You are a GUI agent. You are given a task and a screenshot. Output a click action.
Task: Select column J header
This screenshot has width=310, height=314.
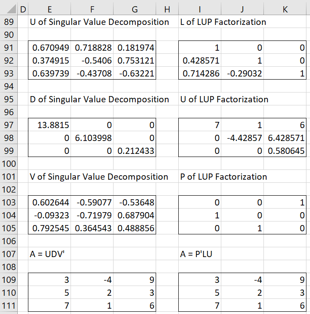(242, 9)
